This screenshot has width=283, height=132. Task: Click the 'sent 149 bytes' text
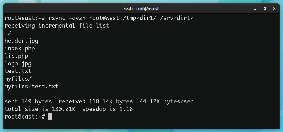(x=28, y=101)
